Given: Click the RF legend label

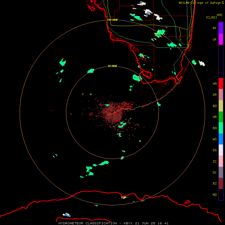Looking at the screenshot, I should click(214, 28).
